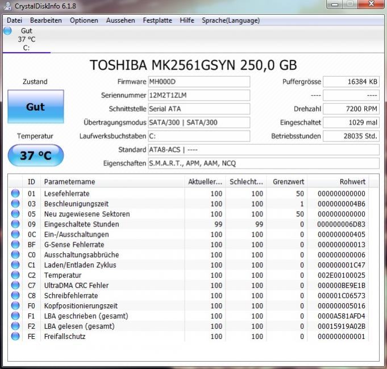387x369 pixels.
Task: Click the Seriennummer field 12M2T1ZLM
Action: pos(199,95)
